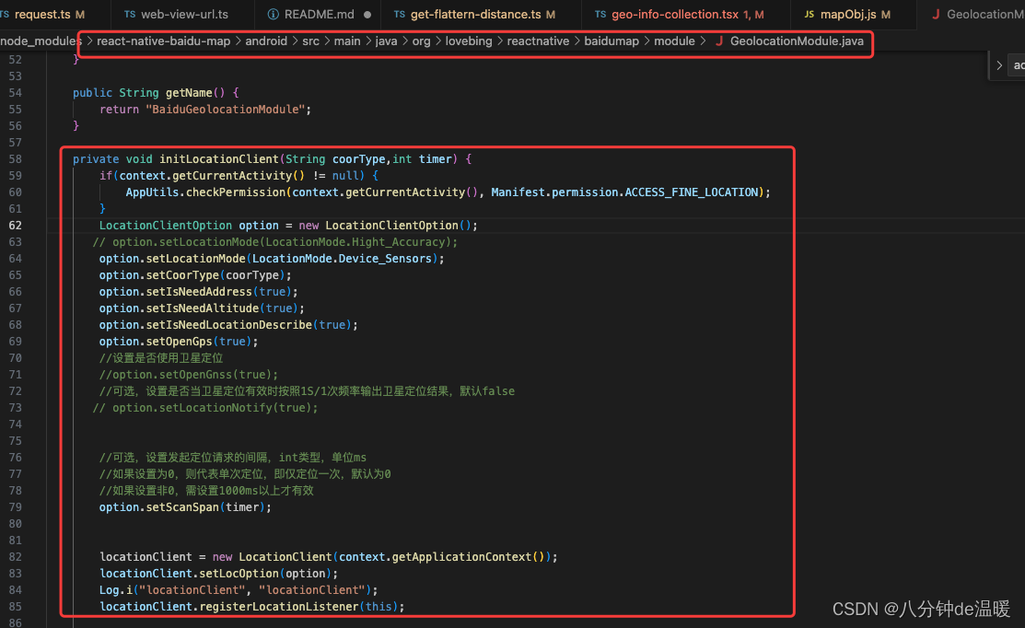Viewport: 1025px width, 628px height.
Task: Click the Java icon on GeolocationModule tab
Action: coord(936,15)
